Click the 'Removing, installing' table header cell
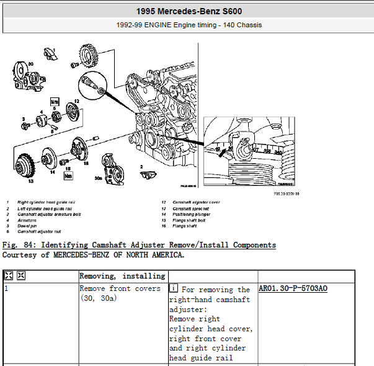Image resolution: width=374 pixels, height=366 pixels. pyautogui.click(x=123, y=276)
